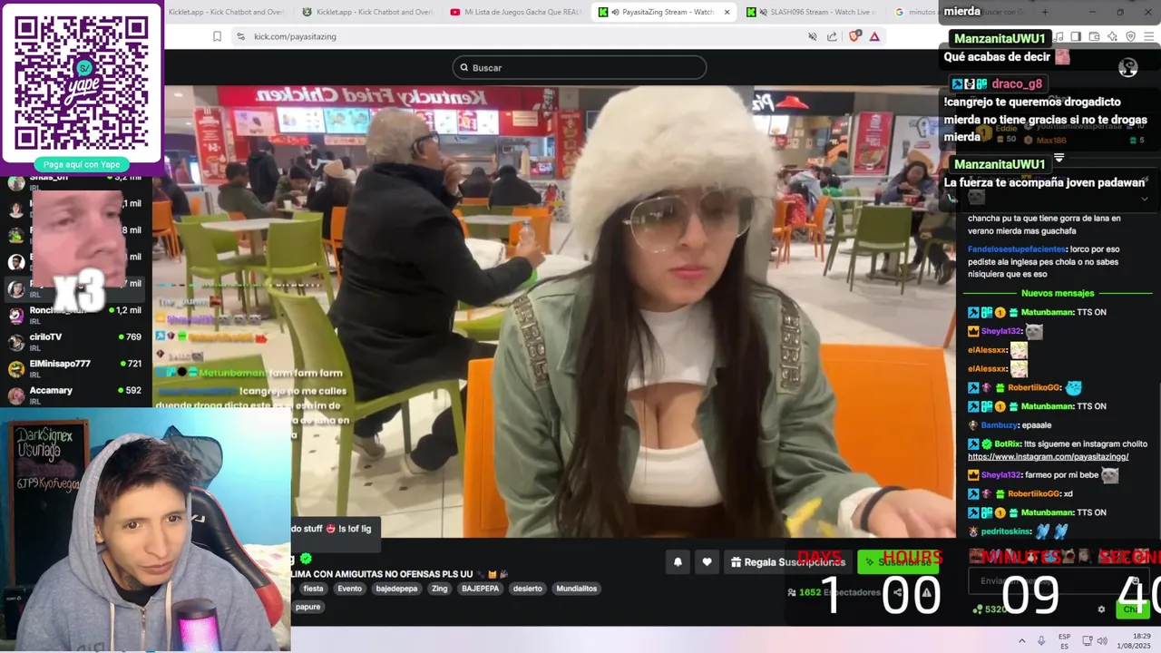Click the green Suscribirse button
Image resolution: width=1161 pixels, height=653 pixels.
coord(899,562)
